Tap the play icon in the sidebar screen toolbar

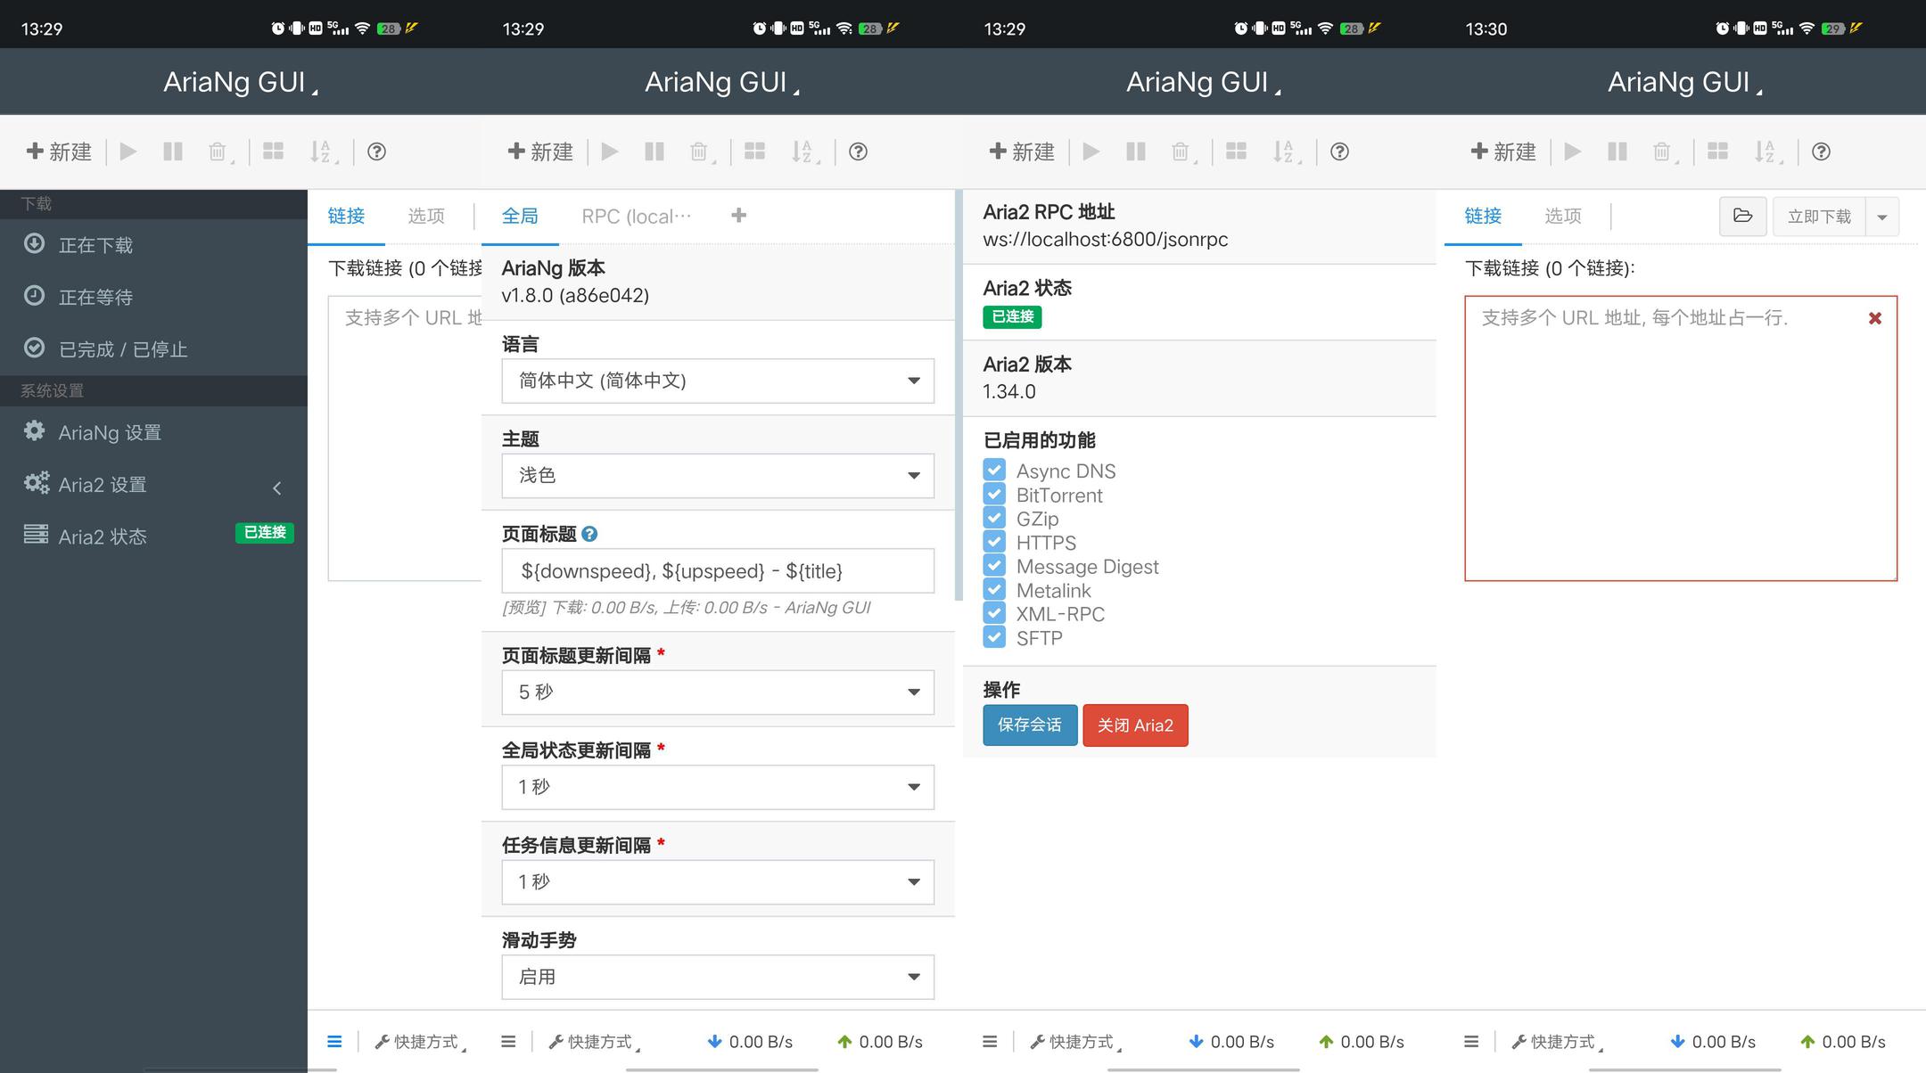coord(128,152)
